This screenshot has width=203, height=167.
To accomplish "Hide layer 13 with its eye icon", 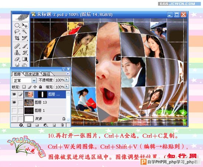I will (14, 102).
